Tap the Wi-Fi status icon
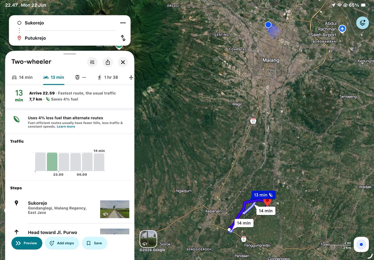 click(339, 5)
